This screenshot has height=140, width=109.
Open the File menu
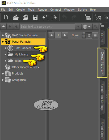point(3,10)
